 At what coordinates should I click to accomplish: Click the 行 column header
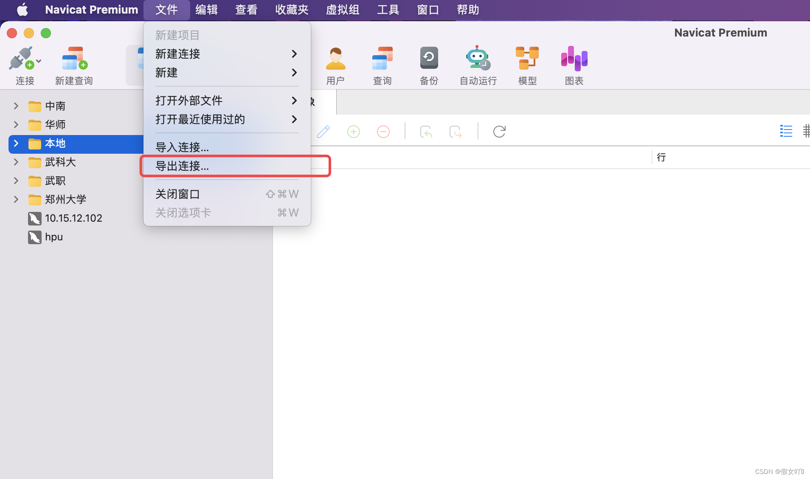tap(661, 157)
